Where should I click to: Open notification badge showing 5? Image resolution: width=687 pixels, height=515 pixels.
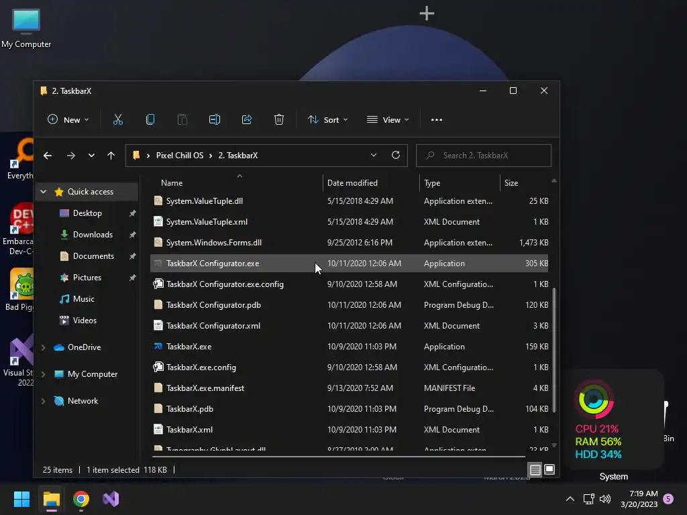point(668,499)
